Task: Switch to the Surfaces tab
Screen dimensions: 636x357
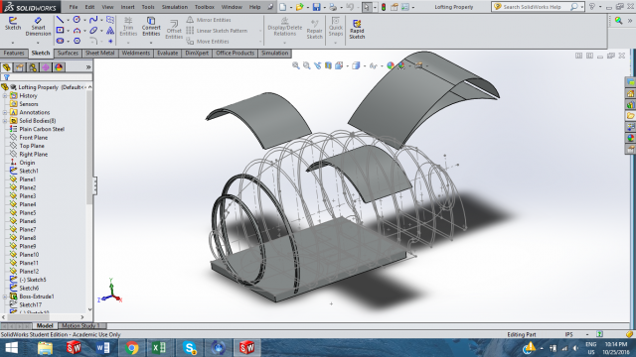Action: (x=68, y=53)
